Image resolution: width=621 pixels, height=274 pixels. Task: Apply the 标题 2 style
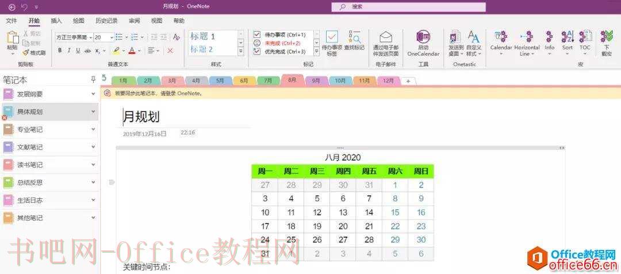(202, 49)
